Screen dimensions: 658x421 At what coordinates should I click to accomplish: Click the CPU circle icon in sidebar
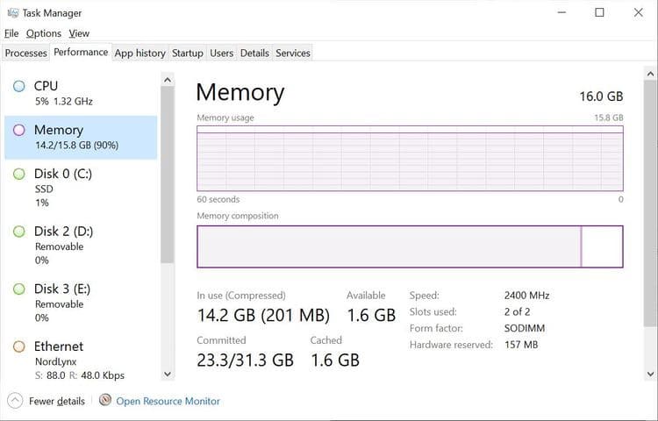(19, 86)
